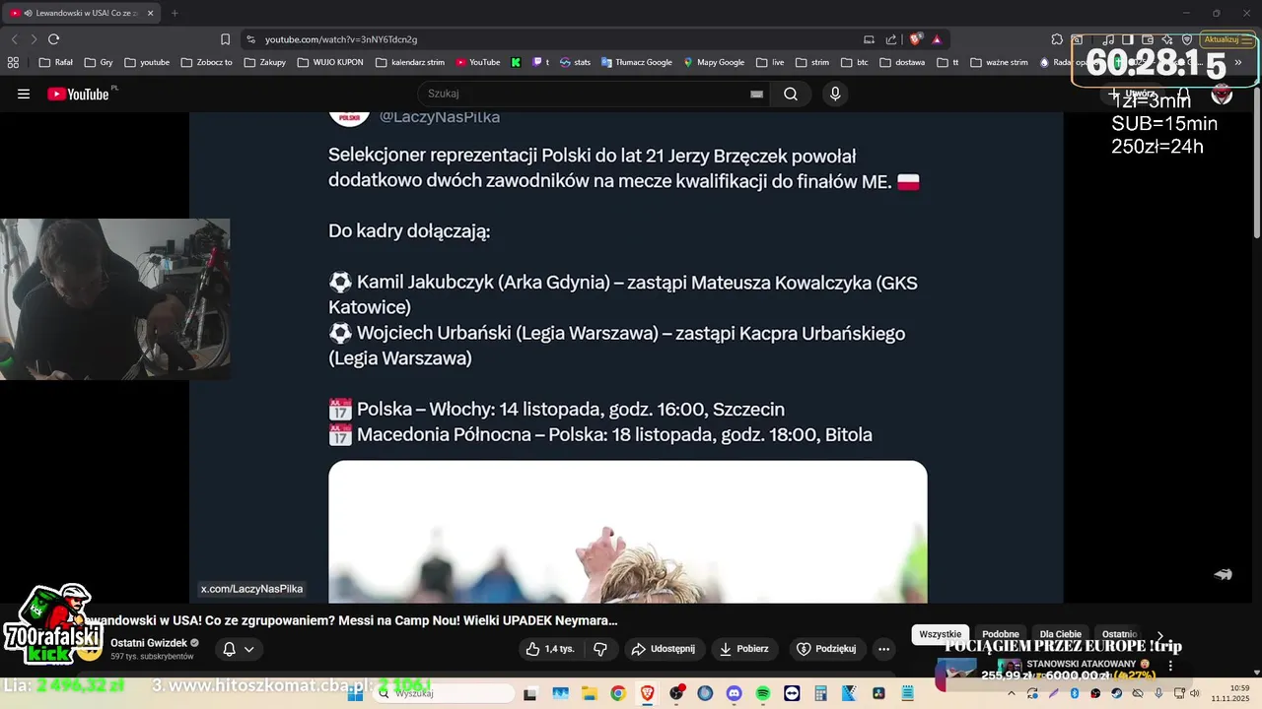Reload the page
The height and width of the screenshot is (709, 1262).
[53, 39]
